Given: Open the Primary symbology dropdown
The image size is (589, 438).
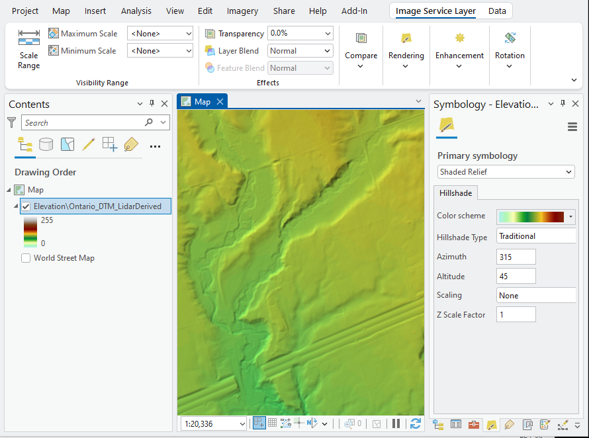Looking at the screenshot, I should pos(505,171).
